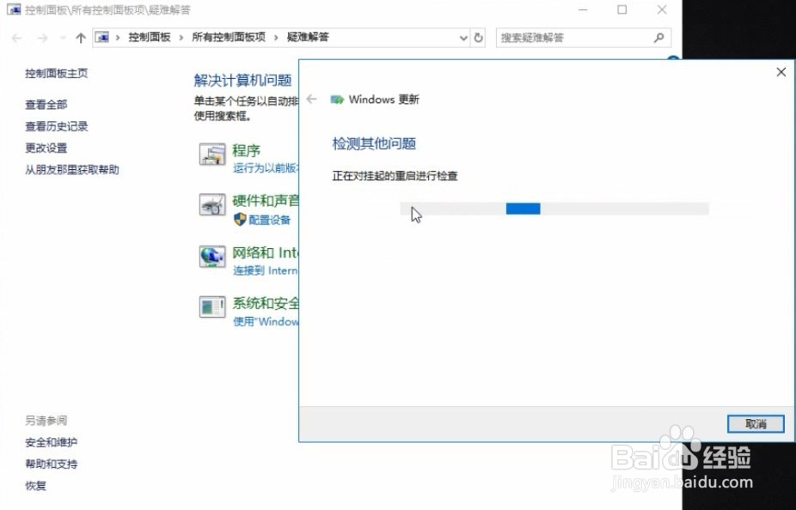Click the Windows 更新 icon in dialog header
This screenshot has height=510, width=796.
click(x=337, y=100)
